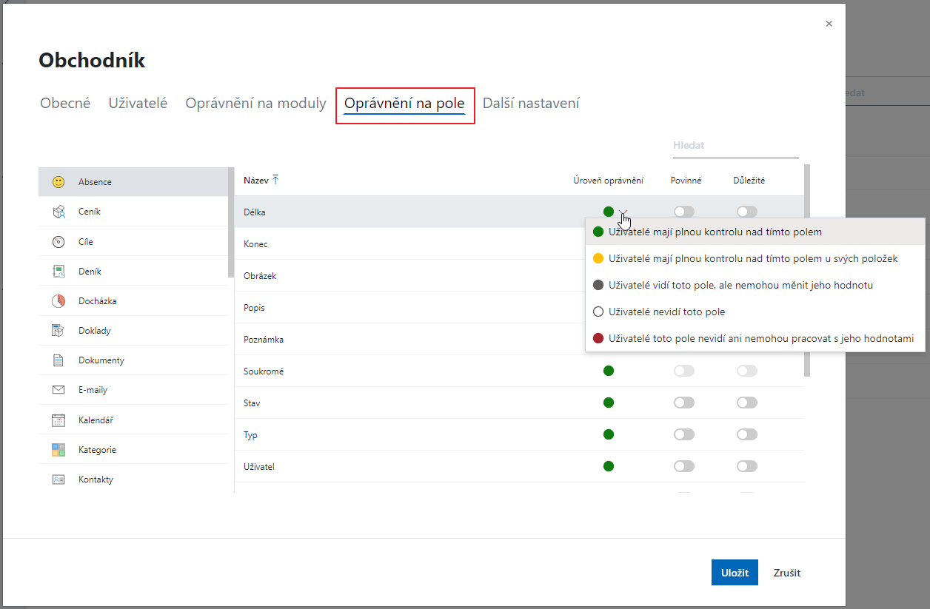Choose the Cíle target icon
Image resolution: width=930 pixels, height=609 pixels.
point(58,242)
